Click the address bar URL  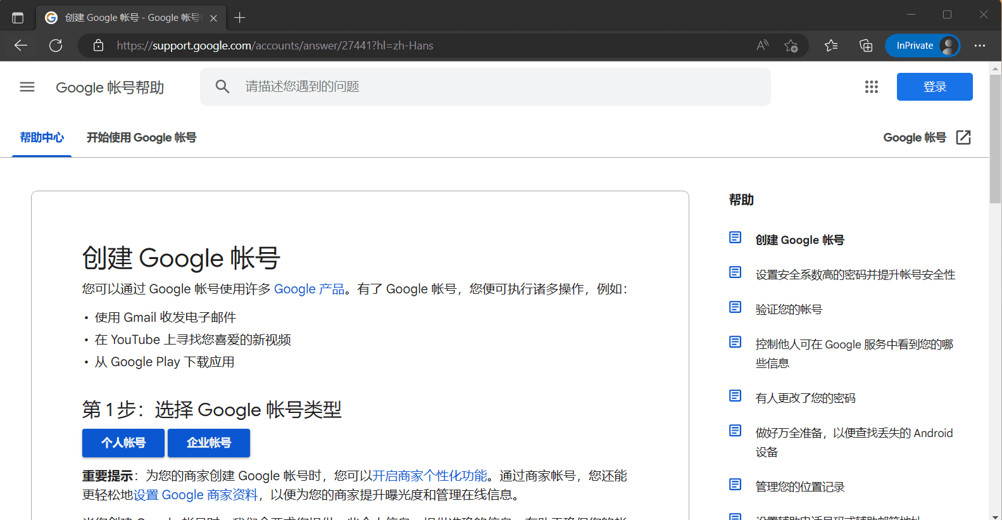[x=275, y=46]
